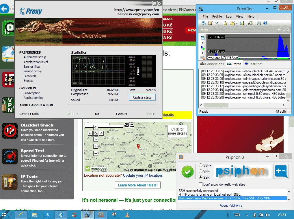Click the download/upload arrows icon in Traffic pane
Image resolution: width=294 pixels, height=219 pixels.
[203, 48]
